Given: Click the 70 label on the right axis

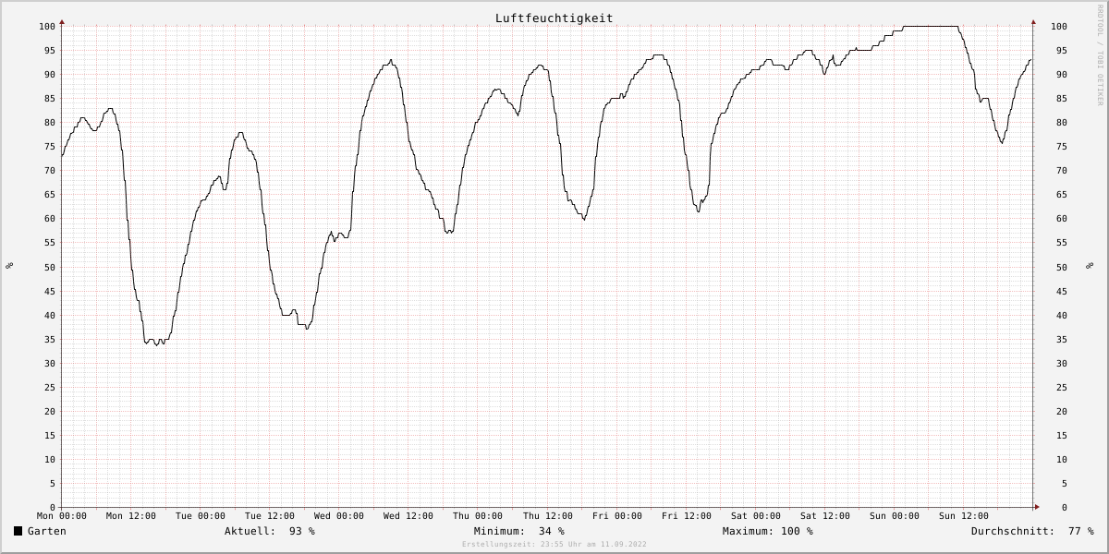Looking at the screenshot, I should 1062,171.
